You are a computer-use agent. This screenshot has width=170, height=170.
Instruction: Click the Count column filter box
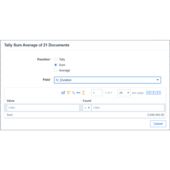point(127,108)
